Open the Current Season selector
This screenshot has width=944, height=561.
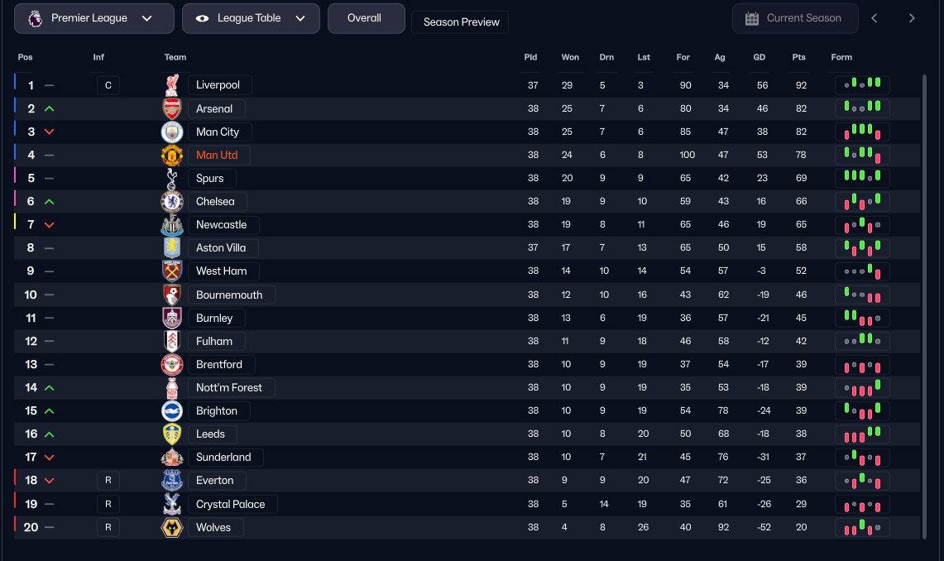[x=795, y=18]
